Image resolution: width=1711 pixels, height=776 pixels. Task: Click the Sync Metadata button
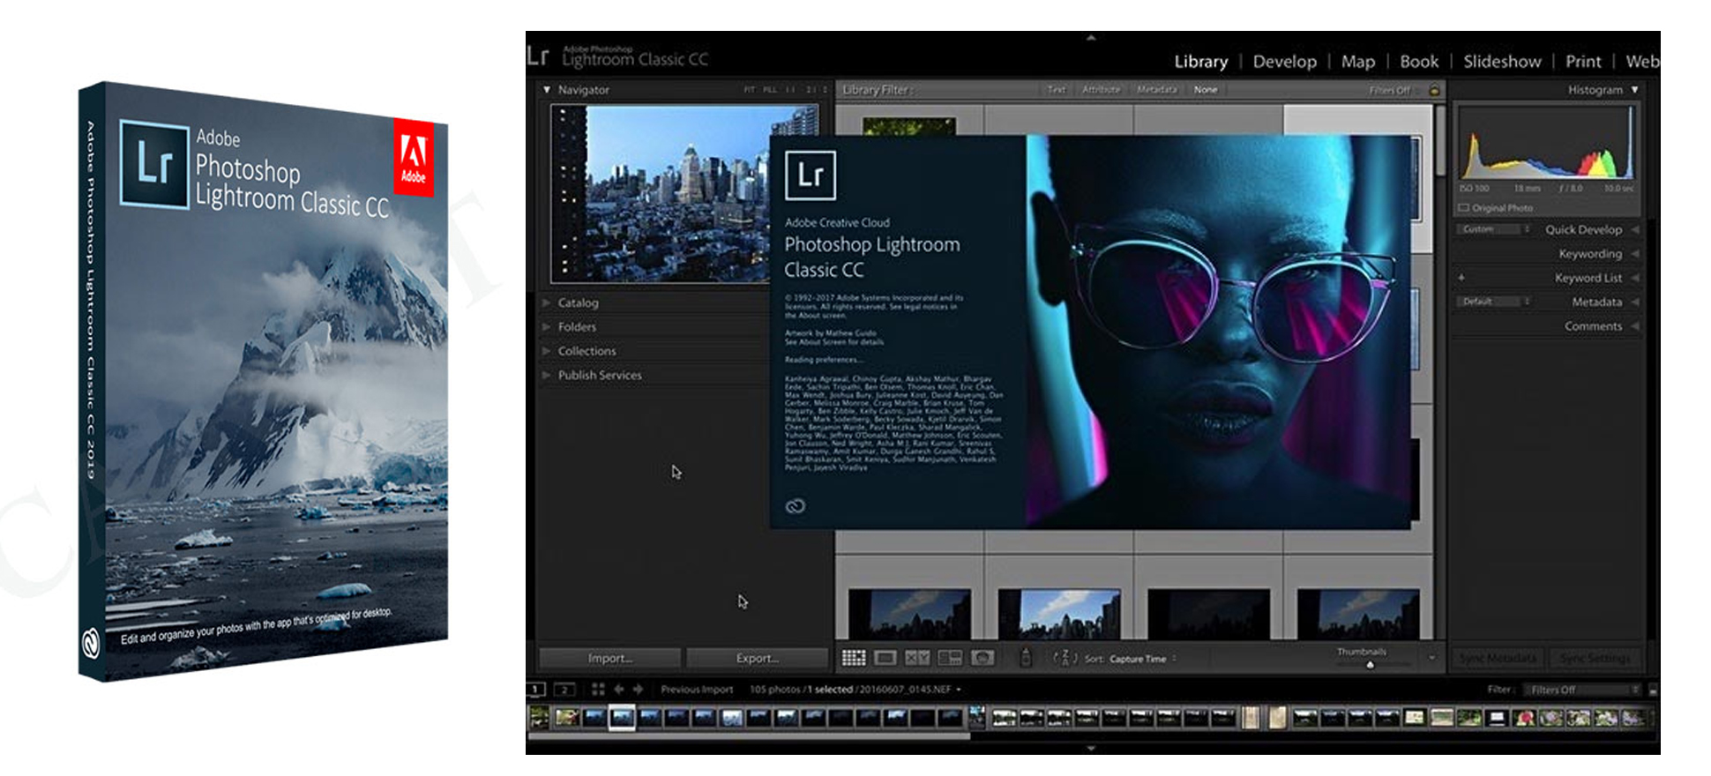click(1498, 658)
